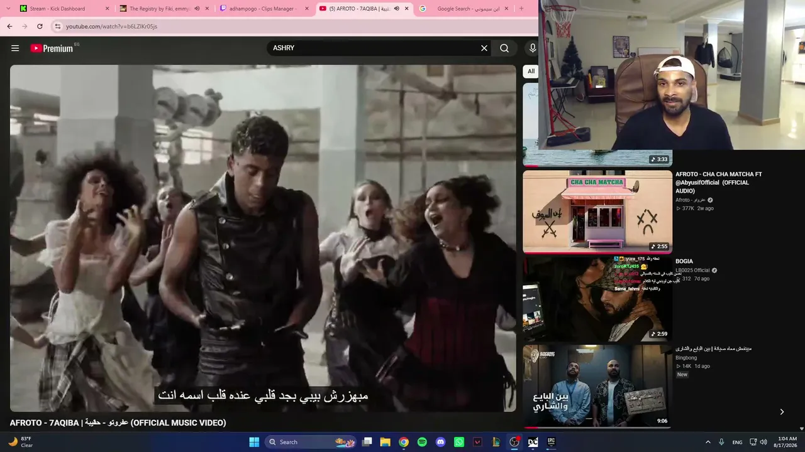The image size is (805, 452).
Task: Open AFROTO - CHA CHA MATCHA video title
Action: (x=718, y=183)
